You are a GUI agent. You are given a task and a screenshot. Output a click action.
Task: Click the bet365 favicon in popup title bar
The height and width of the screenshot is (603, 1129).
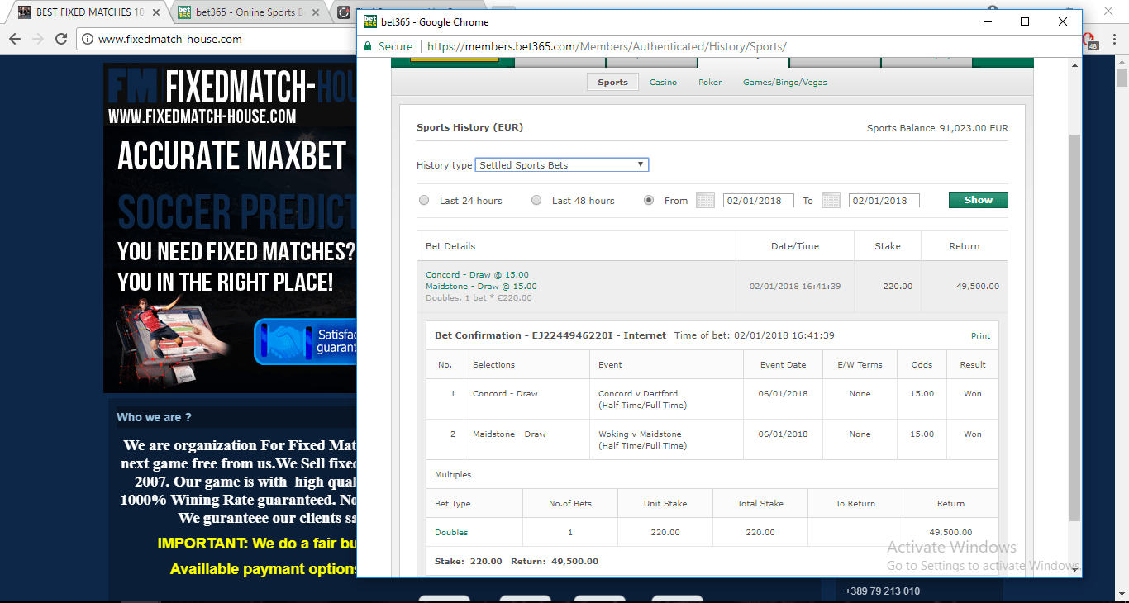[x=370, y=21]
